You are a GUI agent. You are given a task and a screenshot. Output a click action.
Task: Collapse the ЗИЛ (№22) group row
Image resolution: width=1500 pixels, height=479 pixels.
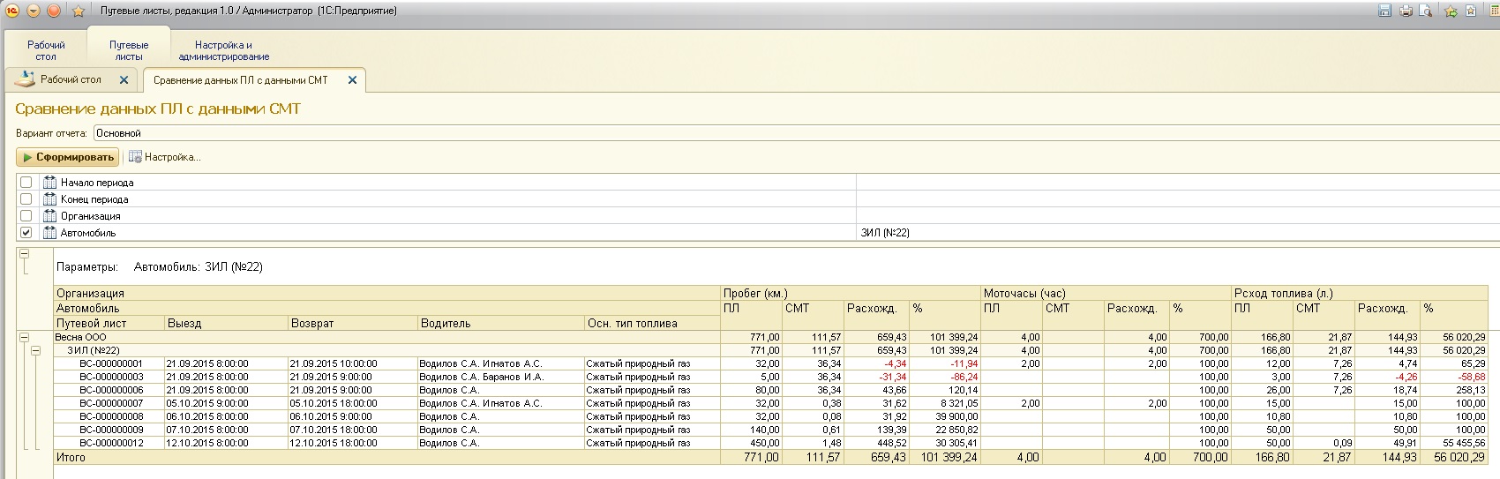point(35,350)
